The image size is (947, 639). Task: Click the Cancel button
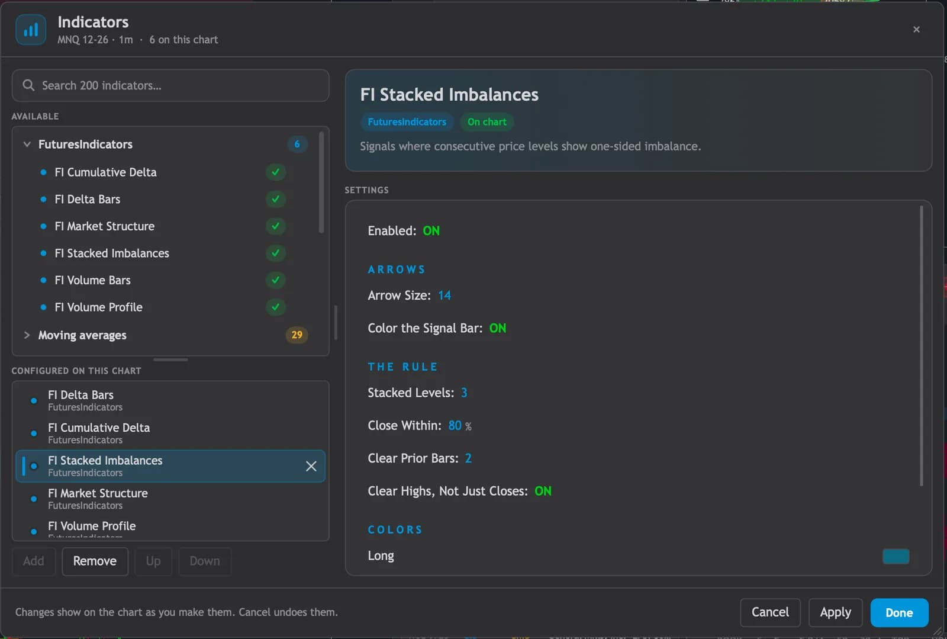(770, 612)
